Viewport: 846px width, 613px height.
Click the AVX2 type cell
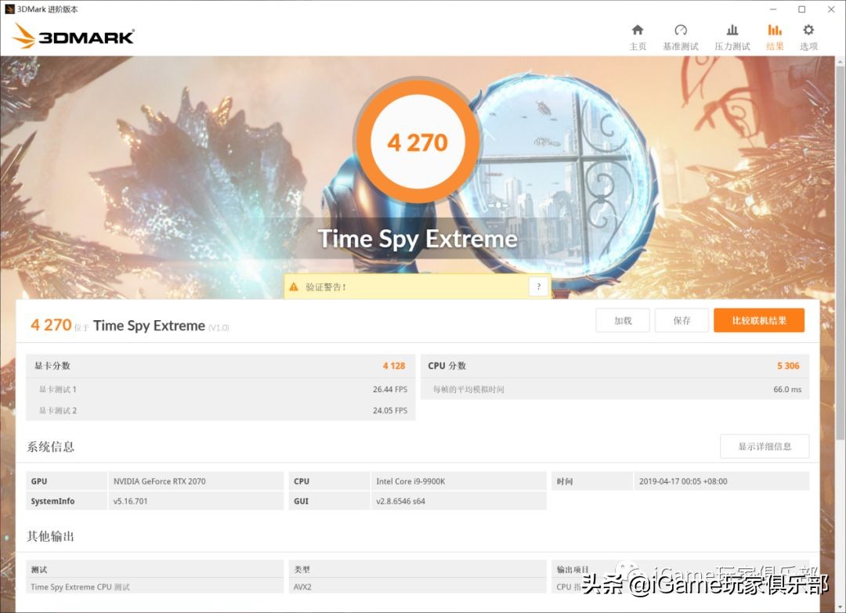point(418,586)
